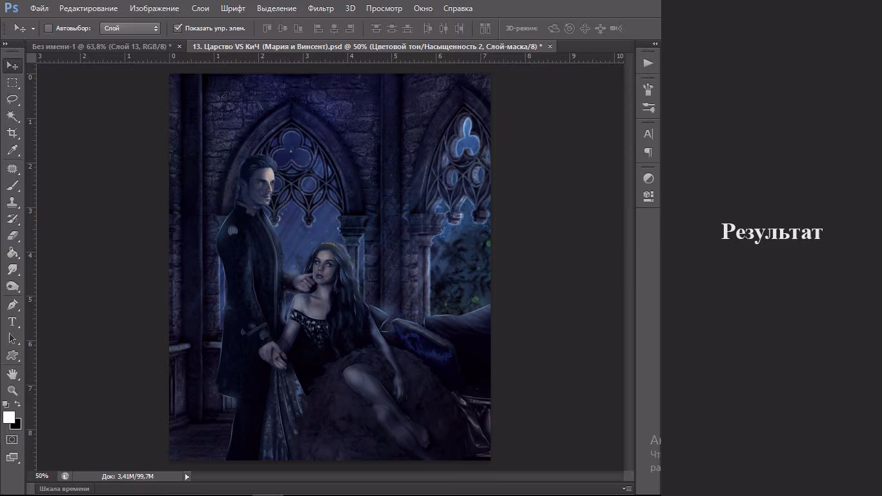Select the Zoom tool
This screenshot has width=882, height=496.
12,391
